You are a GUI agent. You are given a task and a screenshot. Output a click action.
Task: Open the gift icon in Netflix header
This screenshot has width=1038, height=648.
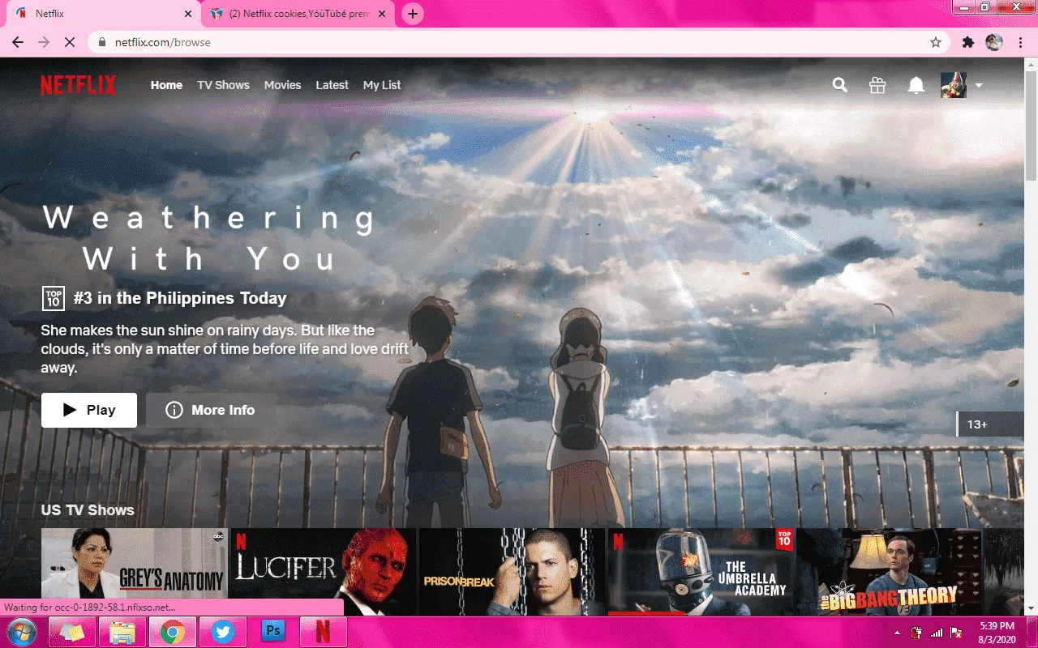tap(877, 85)
